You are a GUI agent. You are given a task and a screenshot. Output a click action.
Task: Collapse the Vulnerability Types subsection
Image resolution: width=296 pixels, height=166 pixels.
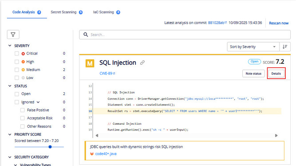[16, 165]
